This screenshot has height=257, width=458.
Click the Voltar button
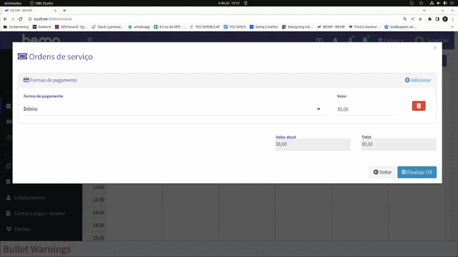coord(382,172)
